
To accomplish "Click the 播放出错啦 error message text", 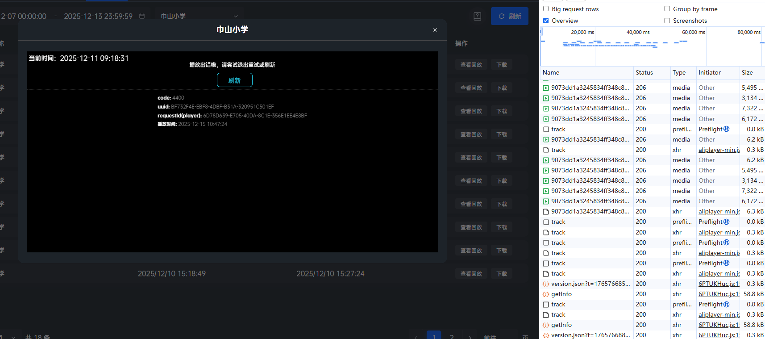I will (x=232, y=65).
